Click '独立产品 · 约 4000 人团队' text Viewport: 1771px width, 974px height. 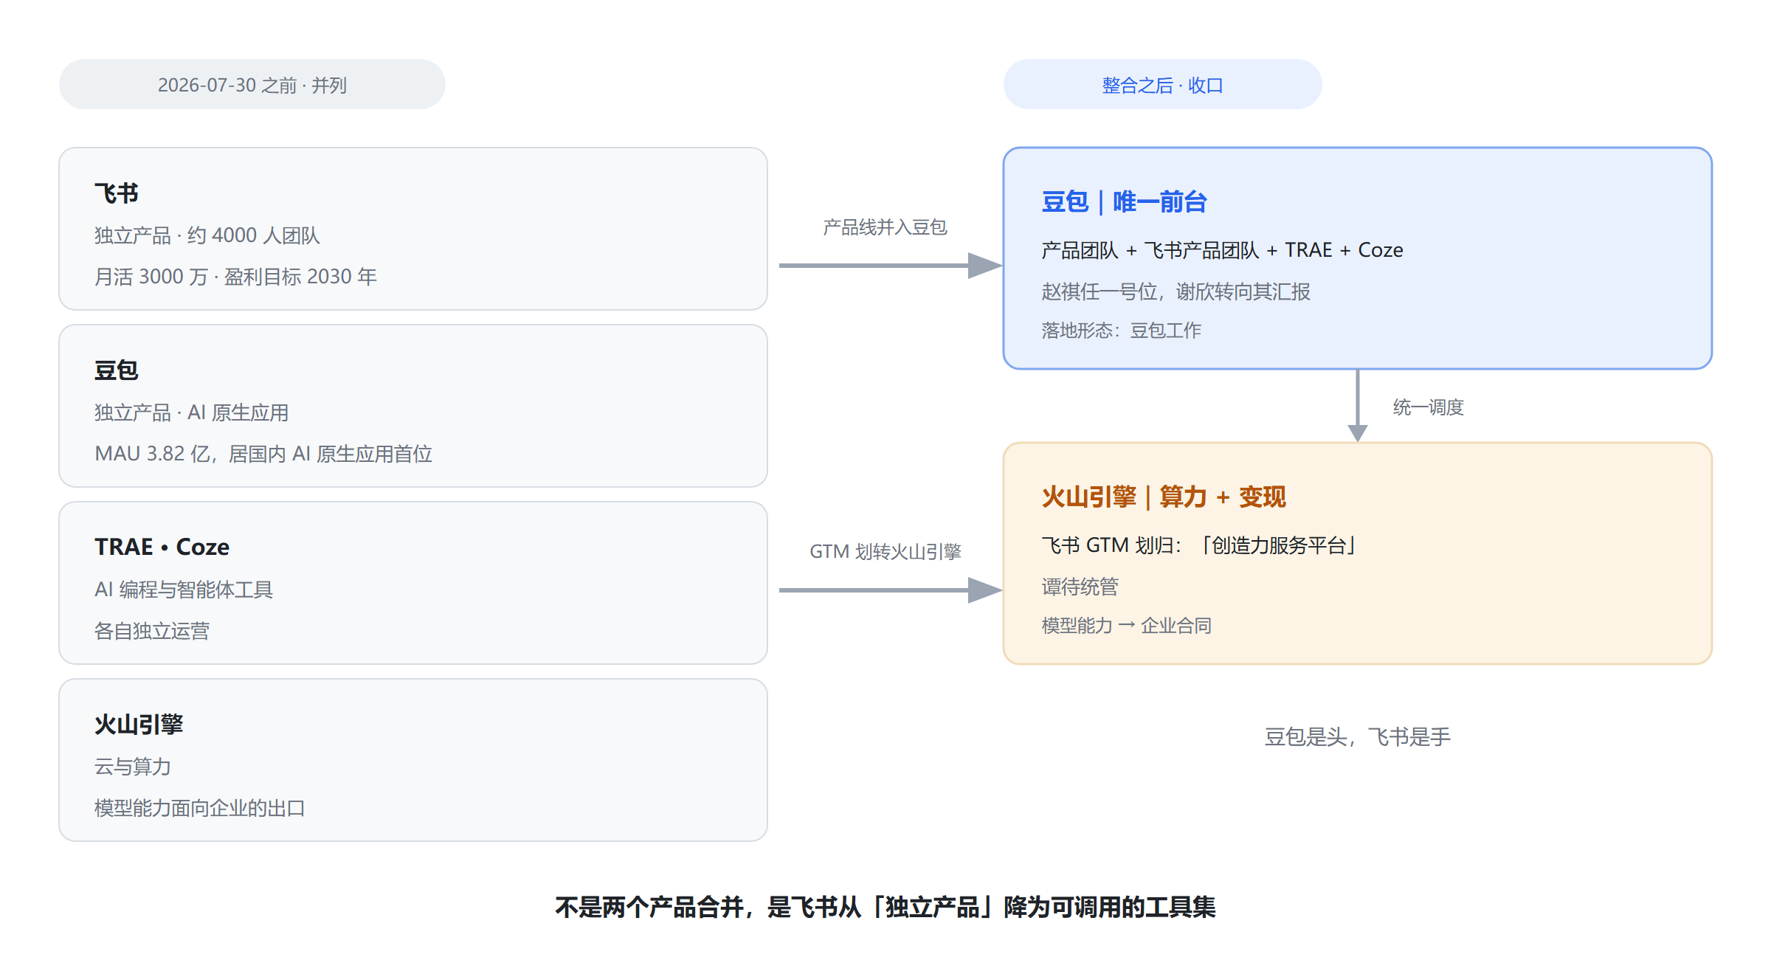tap(207, 235)
